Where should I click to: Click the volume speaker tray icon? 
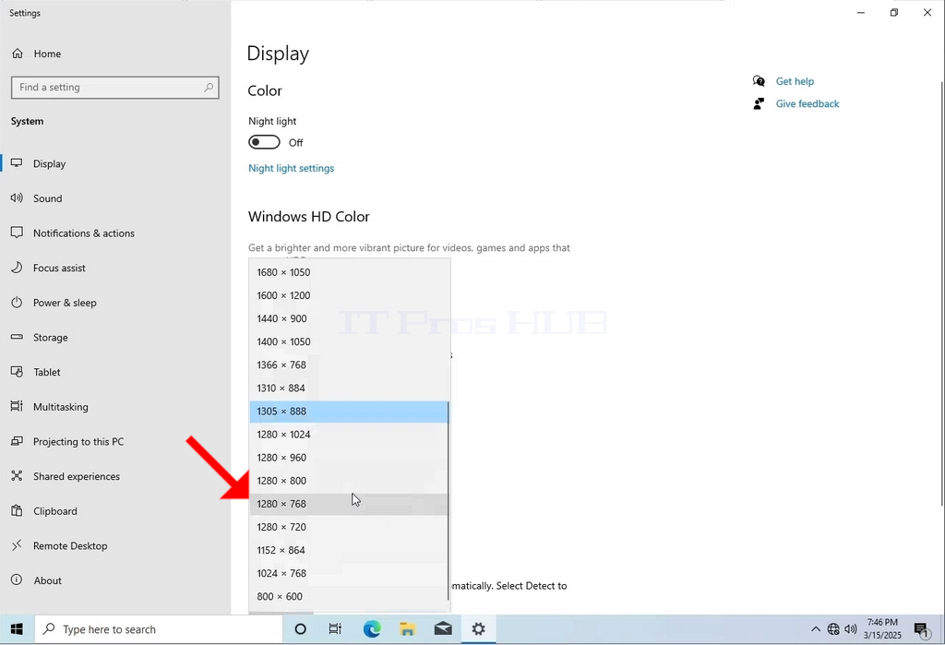tap(850, 629)
